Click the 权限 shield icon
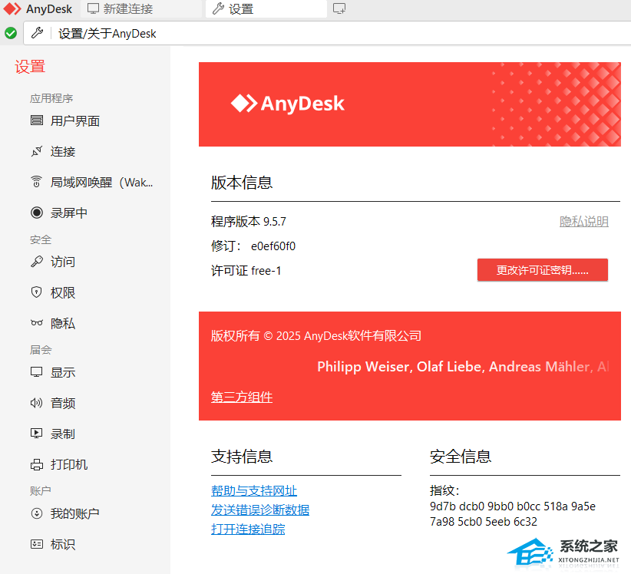Screen dimensions: 631x574 pos(37,292)
